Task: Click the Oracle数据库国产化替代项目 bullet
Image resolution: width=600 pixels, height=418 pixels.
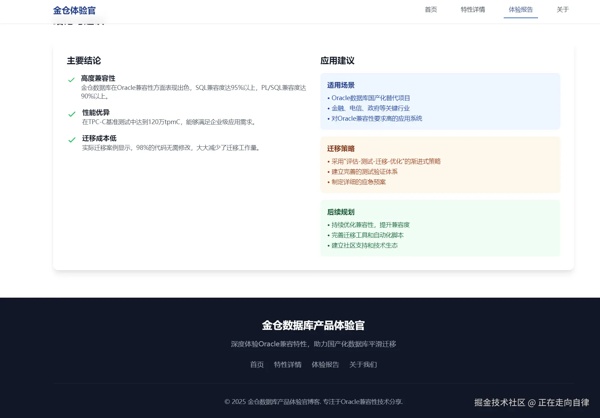Action: [x=369, y=98]
